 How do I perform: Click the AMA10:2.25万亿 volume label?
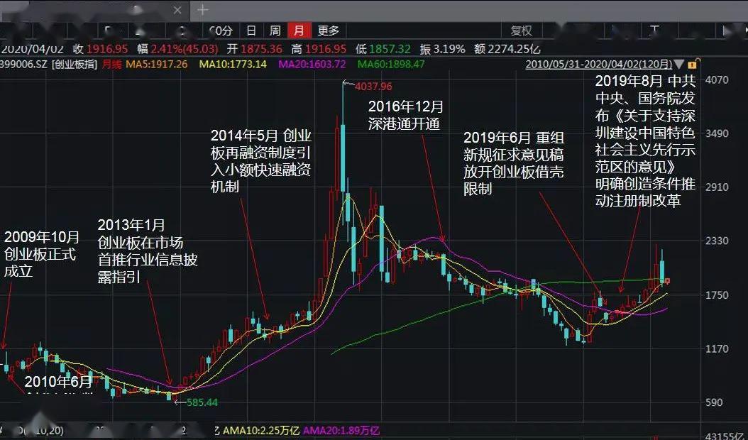pyautogui.click(x=261, y=431)
